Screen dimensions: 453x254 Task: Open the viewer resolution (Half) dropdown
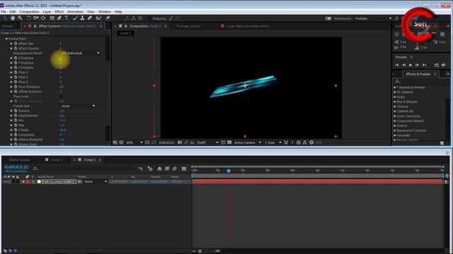click(x=207, y=143)
